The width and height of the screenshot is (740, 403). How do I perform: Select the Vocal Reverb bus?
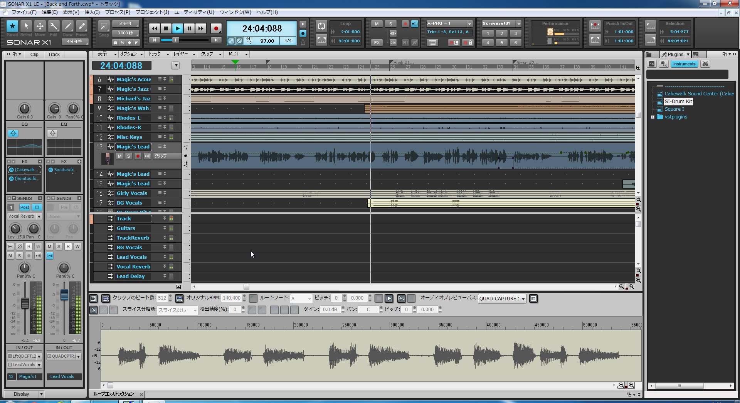click(133, 266)
